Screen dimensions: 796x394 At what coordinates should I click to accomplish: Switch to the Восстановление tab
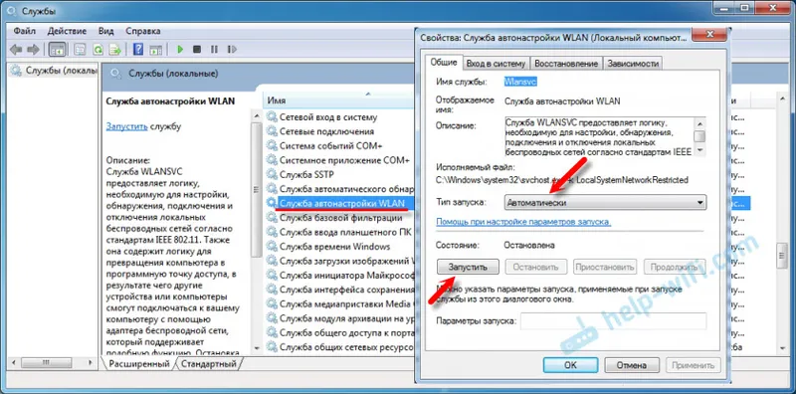(566, 64)
